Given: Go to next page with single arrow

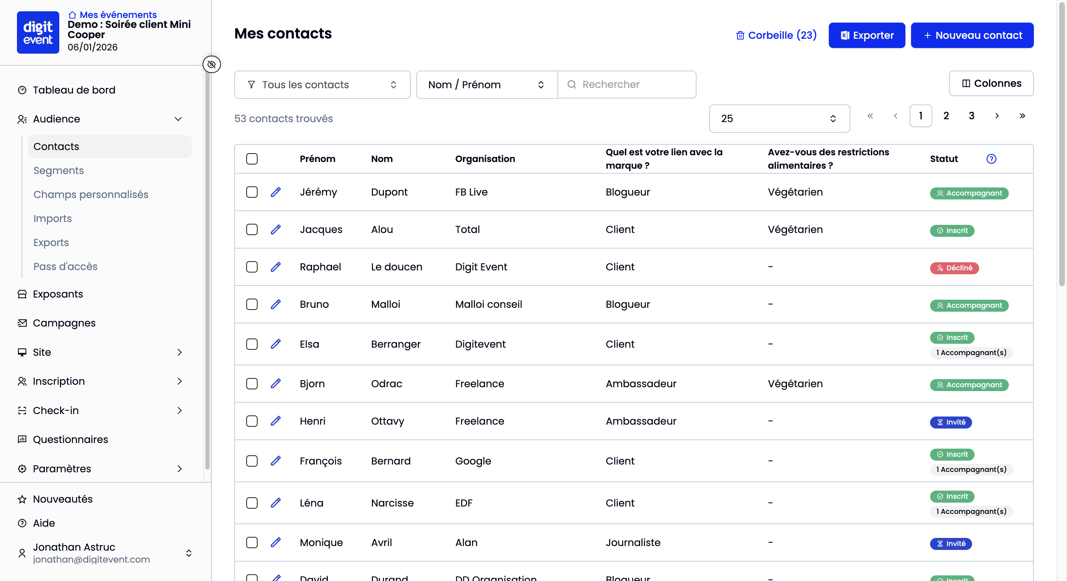Looking at the screenshot, I should point(996,116).
